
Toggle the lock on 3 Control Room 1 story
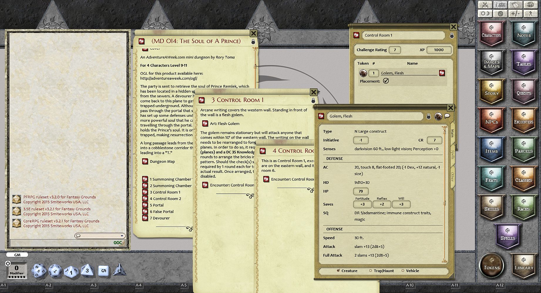pyautogui.click(x=313, y=101)
